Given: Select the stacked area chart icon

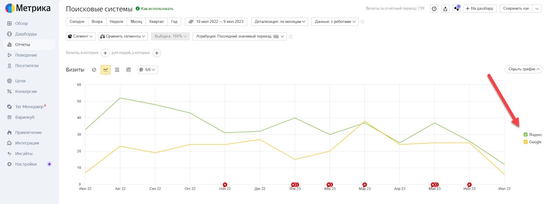Looking at the screenshot, I should click(x=117, y=70).
